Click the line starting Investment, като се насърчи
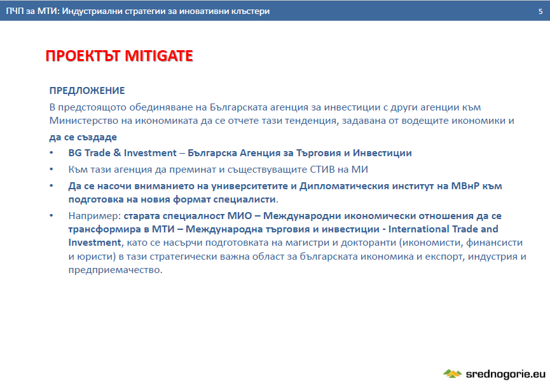Viewport: 550px width, 381px height. coord(295,243)
